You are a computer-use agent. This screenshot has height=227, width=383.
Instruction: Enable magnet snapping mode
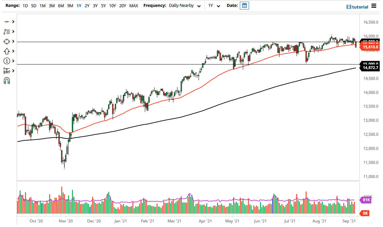[x=7, y=80]
